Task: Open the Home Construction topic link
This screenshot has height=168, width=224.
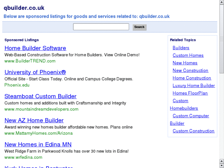Action: tap(192, 78)
